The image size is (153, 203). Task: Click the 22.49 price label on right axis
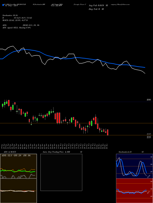tap(149, 134)
